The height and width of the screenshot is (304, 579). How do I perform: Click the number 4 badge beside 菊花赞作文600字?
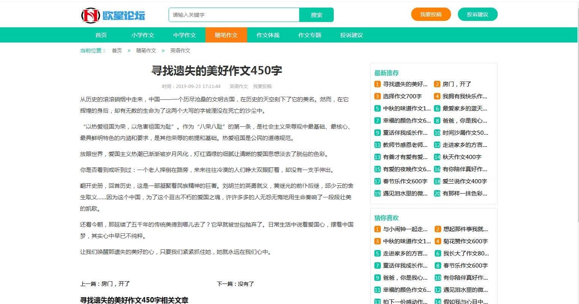click(437, 241)
